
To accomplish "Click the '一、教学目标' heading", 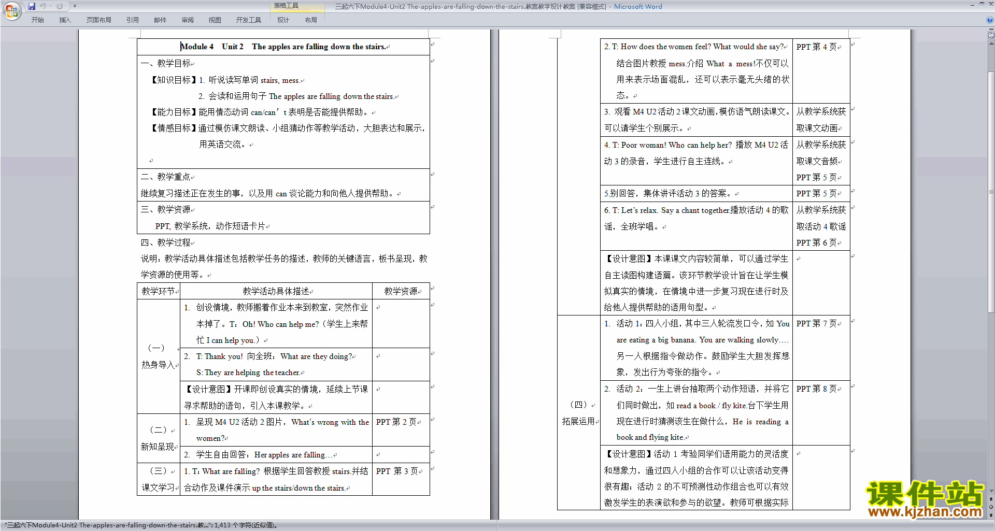I will pyautogui.click(x=166, y=63).
